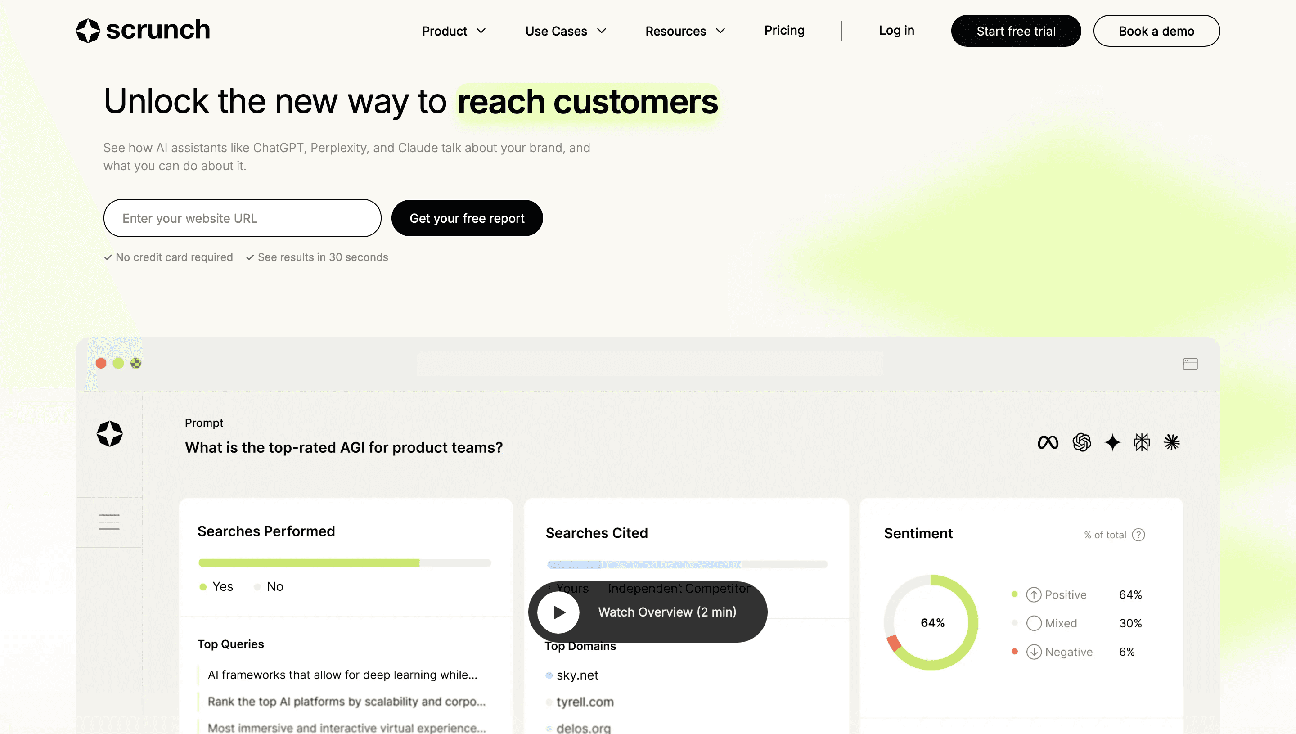Expand the Product dropdown
1296x734 pixels.
453,31
